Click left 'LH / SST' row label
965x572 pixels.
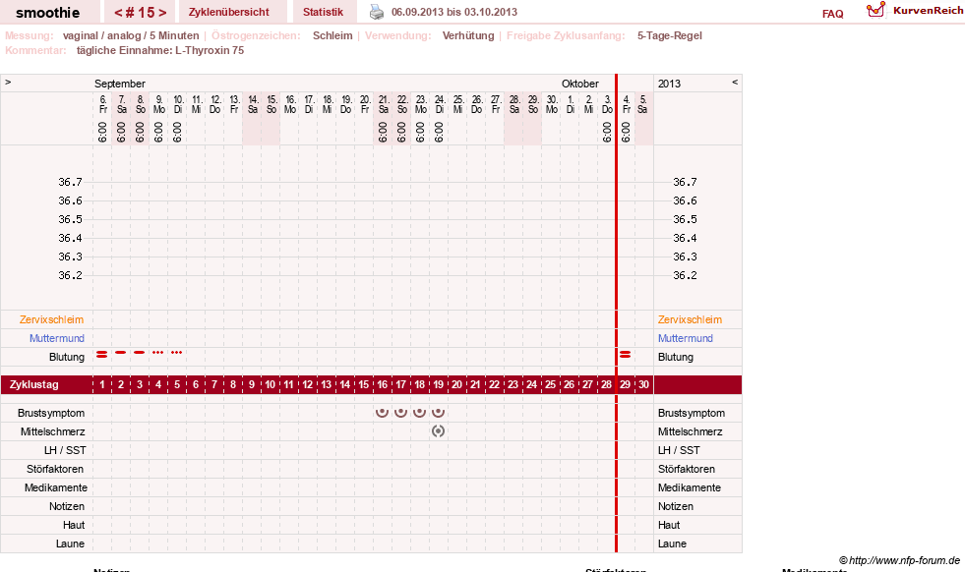coord(65,450)
